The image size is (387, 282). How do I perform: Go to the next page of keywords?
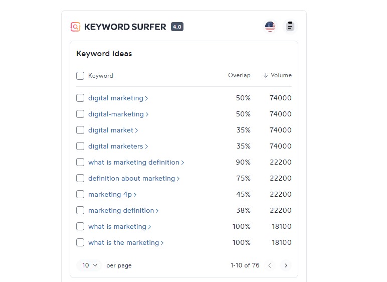point(286,265)
